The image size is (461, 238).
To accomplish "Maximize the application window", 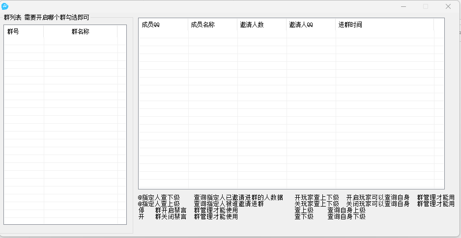I will tap(426, 6).
